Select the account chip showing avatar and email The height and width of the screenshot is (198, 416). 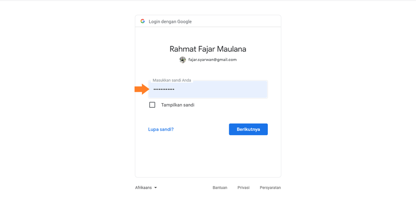[208, 60]
